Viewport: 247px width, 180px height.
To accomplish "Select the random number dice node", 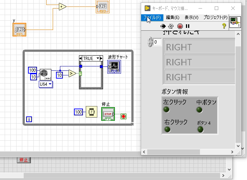I will pos(46,75).
